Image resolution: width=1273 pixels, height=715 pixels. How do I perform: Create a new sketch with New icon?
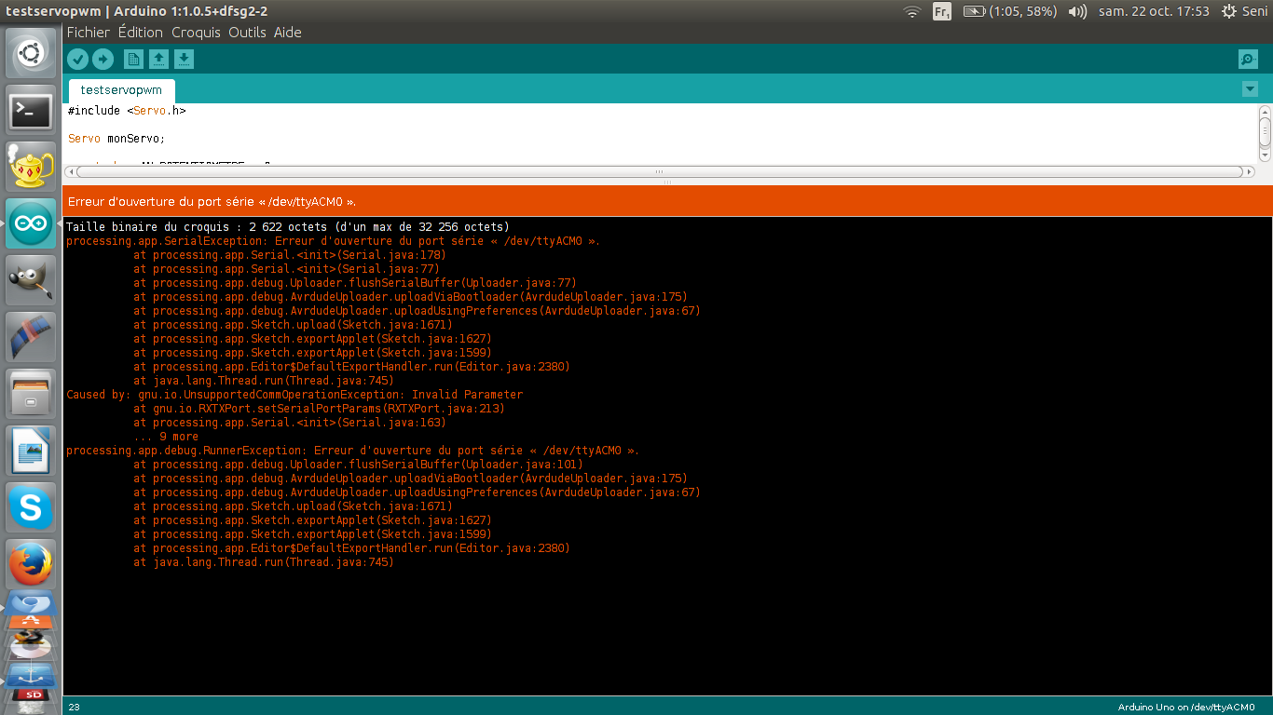pyautogui.click(x=134, y=60)
